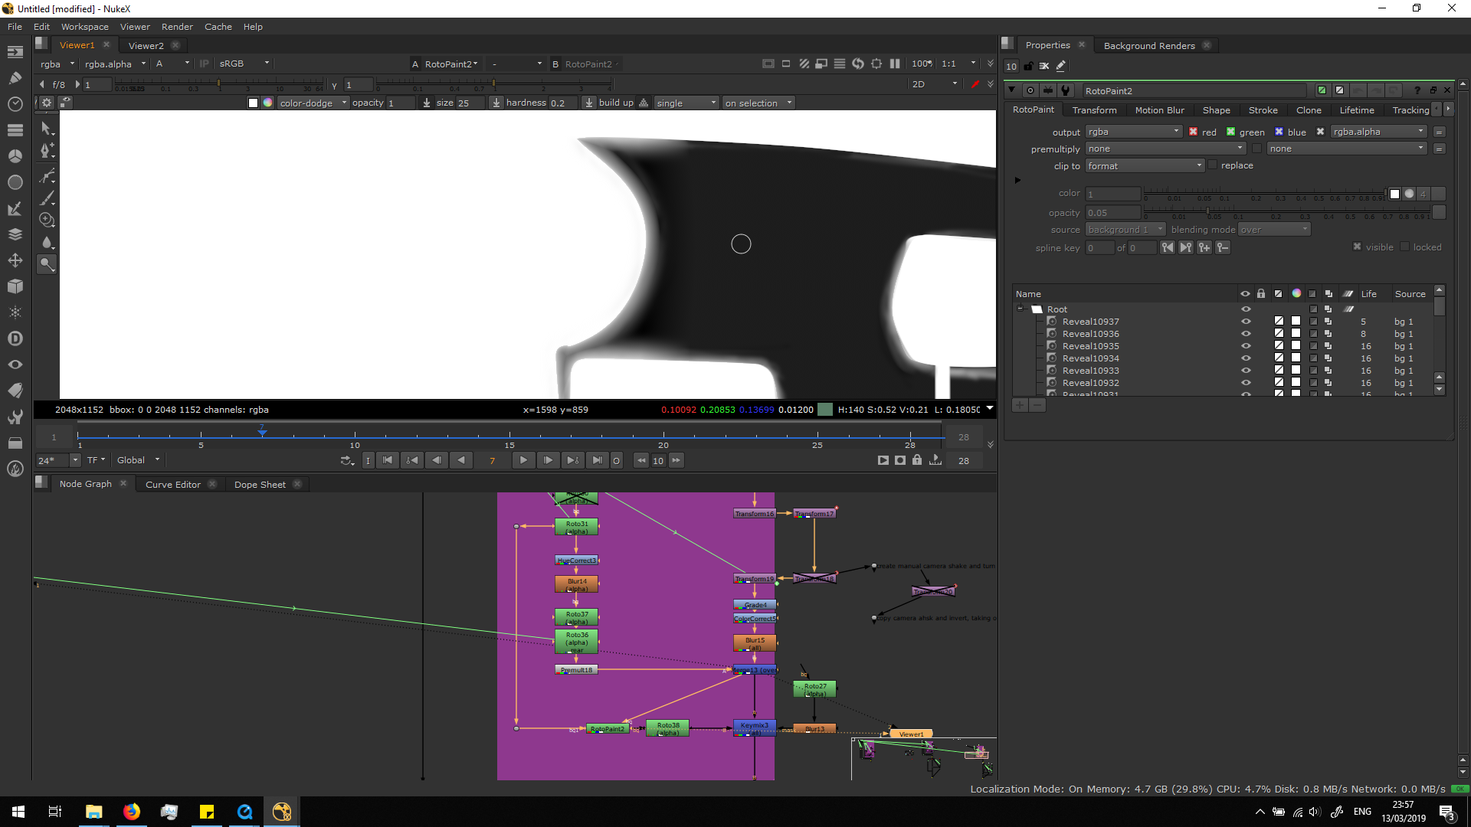Open the color-dodge blend mode dropdown
This screenshot has width=1471, height=827.
point(313,103)
